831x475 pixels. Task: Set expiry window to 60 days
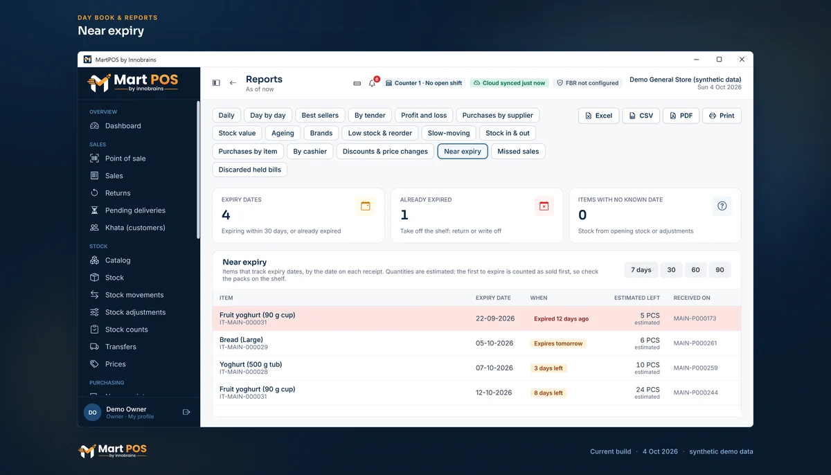pos(695,270)
